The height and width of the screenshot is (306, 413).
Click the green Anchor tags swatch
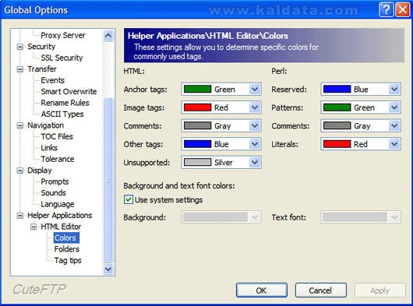(x=197, y=90)
